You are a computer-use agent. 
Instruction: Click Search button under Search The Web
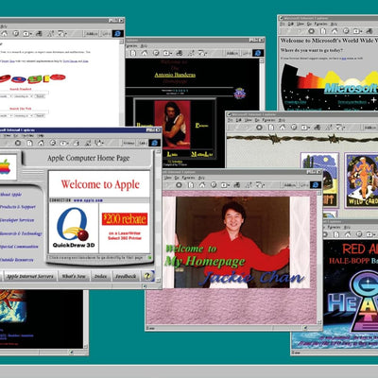40,115
